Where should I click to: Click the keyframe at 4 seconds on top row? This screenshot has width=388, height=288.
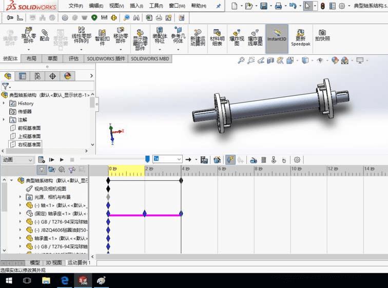181,180
